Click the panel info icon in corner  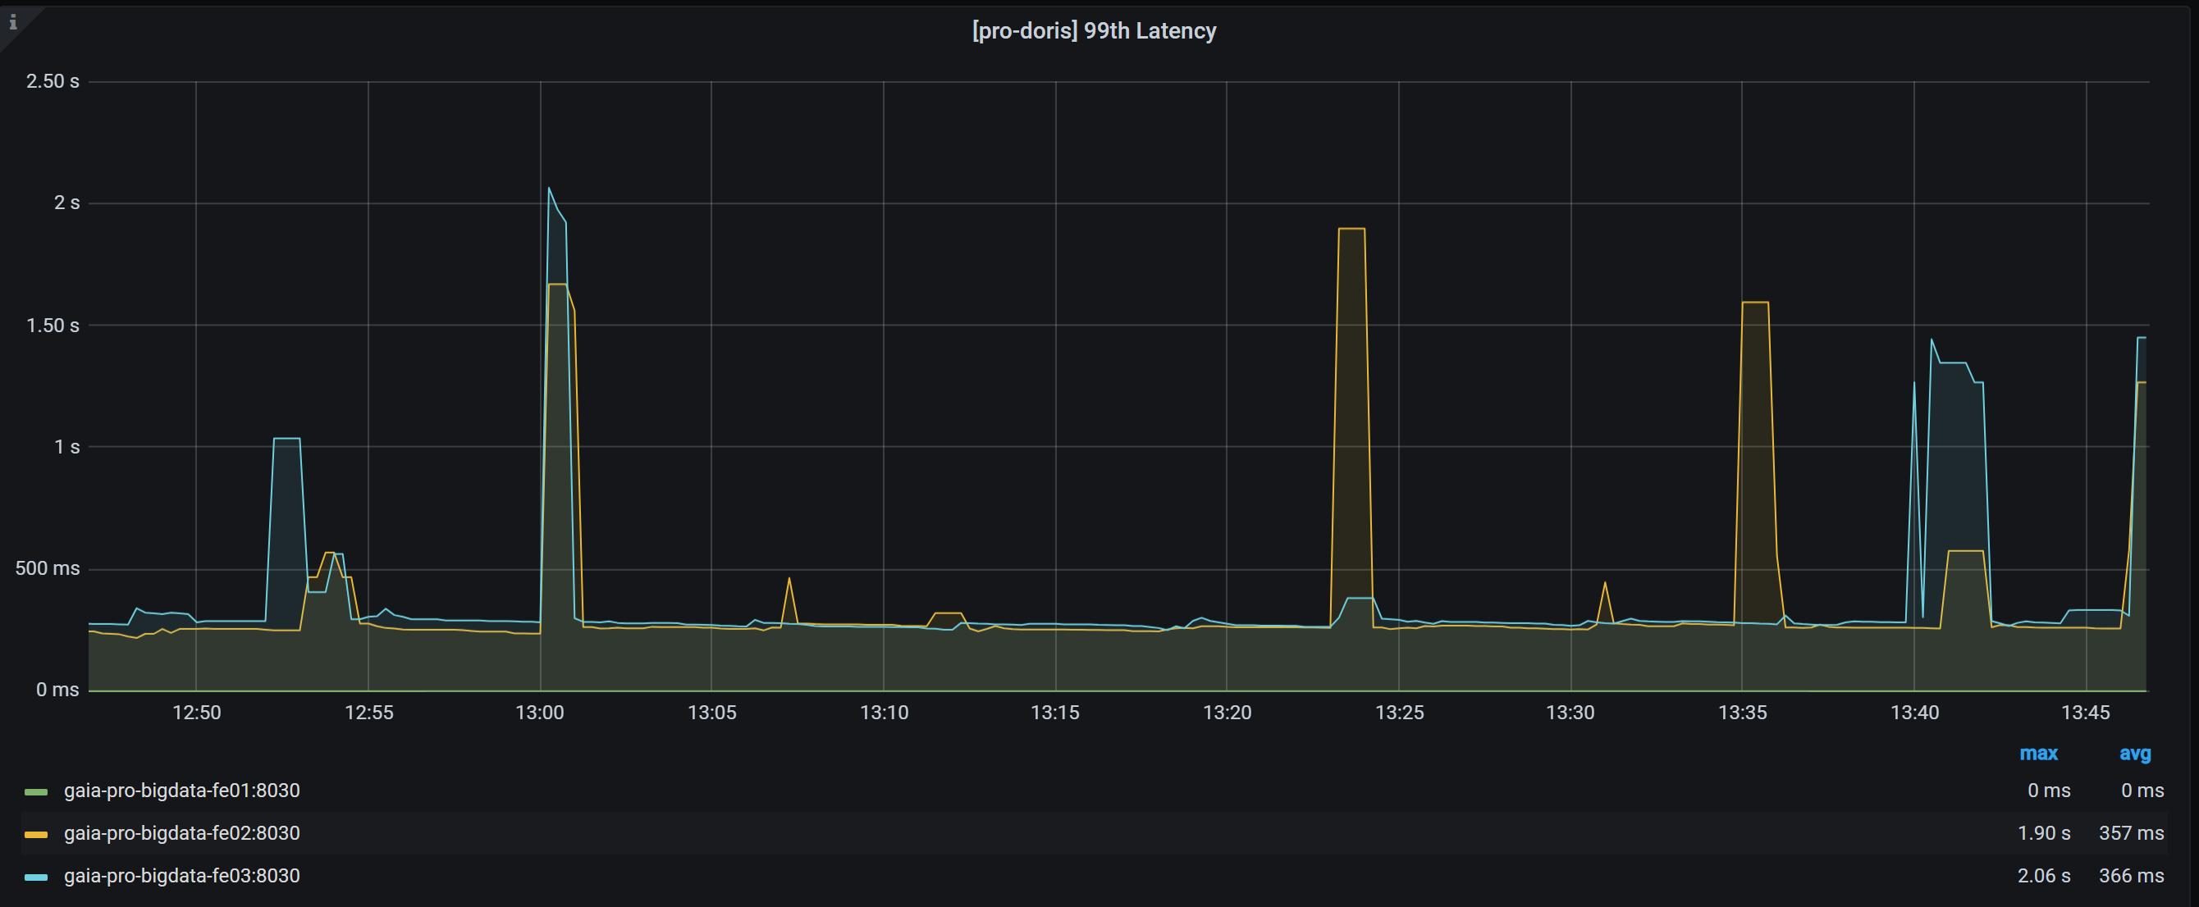click(13, 22)
